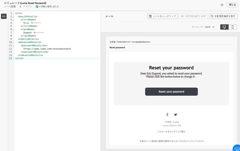Viewport: 240px width, 151px height.
Task: Switch to desktop preview mode
Action: (x=224, y=27)
